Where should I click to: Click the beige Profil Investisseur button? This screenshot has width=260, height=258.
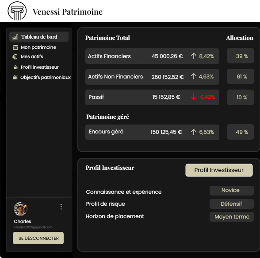(x=219, y=170)
